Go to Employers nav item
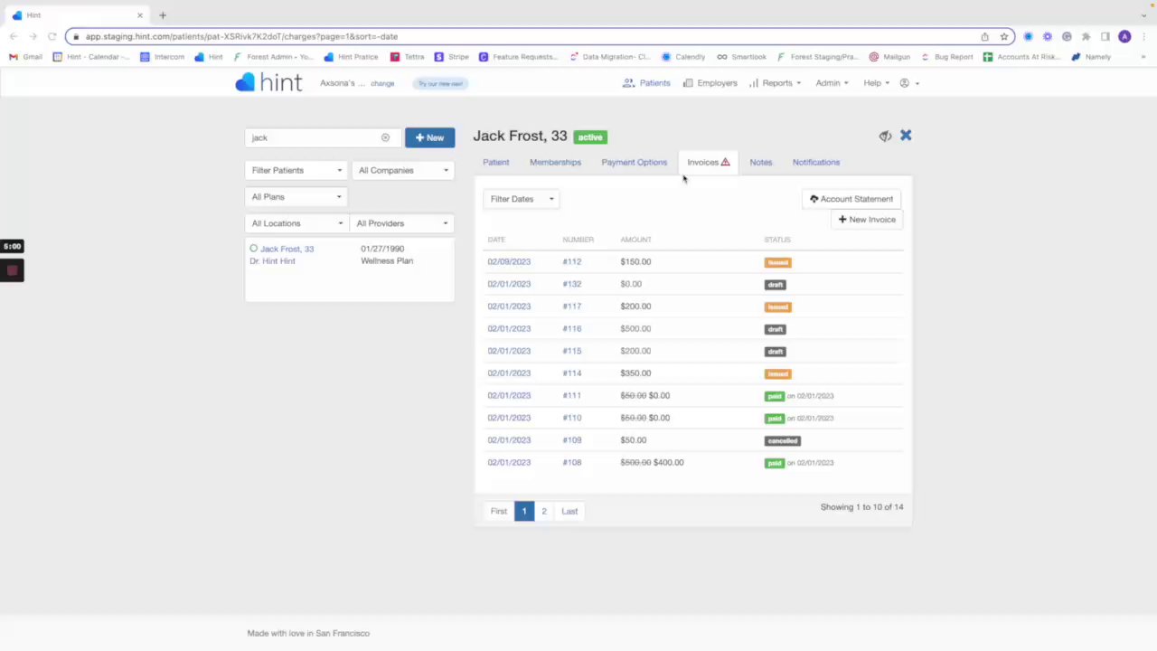The width and height of the screenshot is (1157, 651). (x=710, y=83)
